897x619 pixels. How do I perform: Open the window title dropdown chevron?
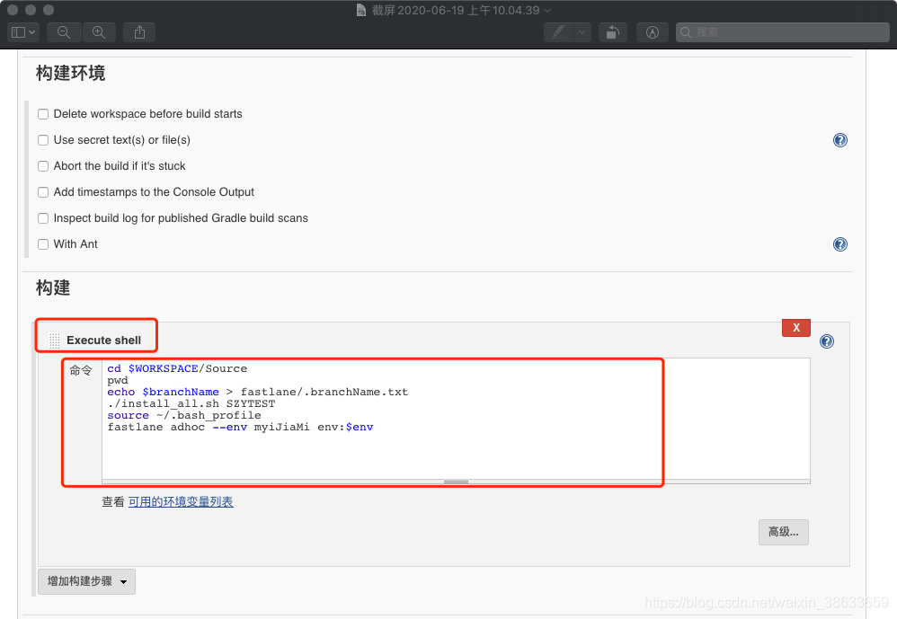pyautogui.click(x=547, y=11)
